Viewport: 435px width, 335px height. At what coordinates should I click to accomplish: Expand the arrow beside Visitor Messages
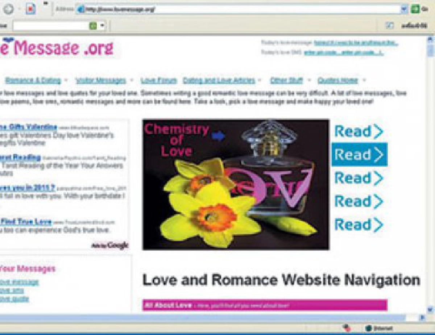coord(132,80)
